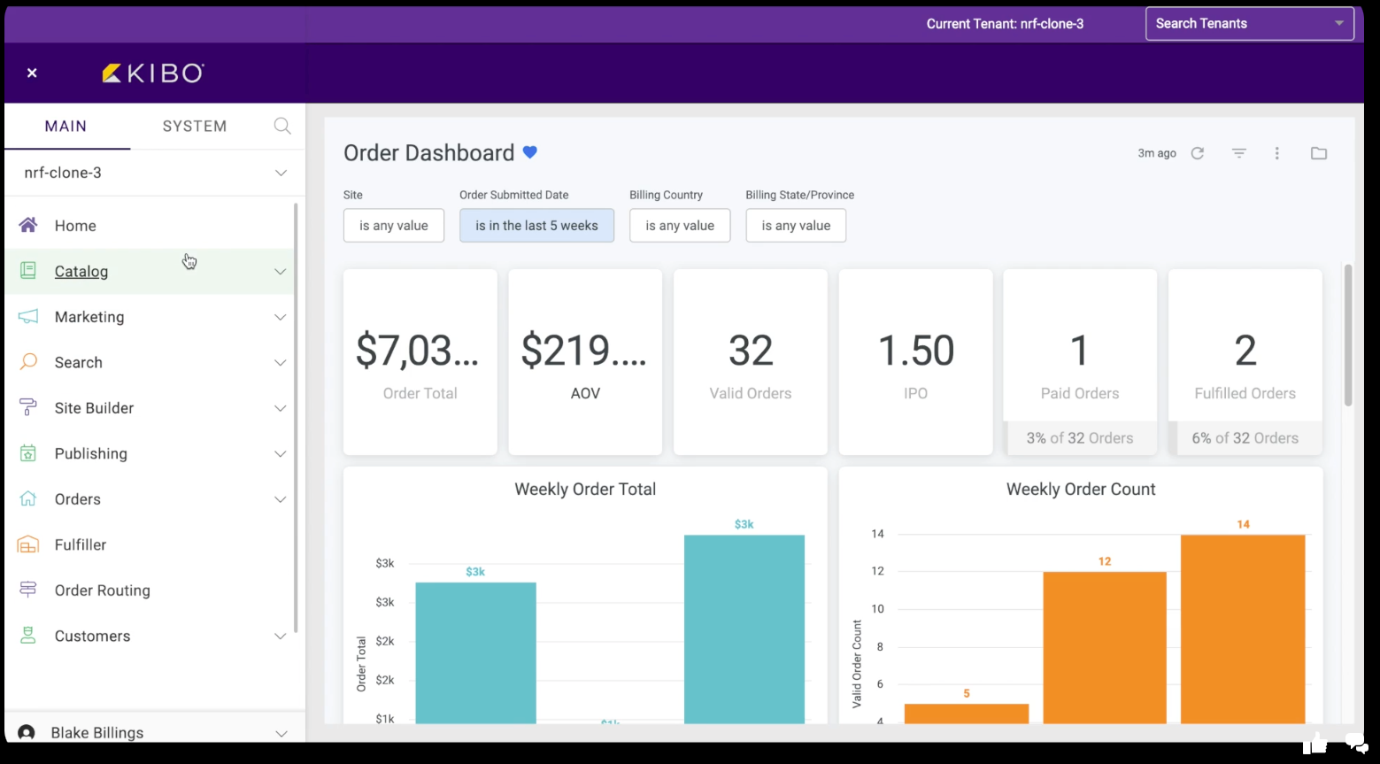This screenshot has height=764, width=1380.
Task: Click the sidebar search magnifier icon
Action: 282,126
